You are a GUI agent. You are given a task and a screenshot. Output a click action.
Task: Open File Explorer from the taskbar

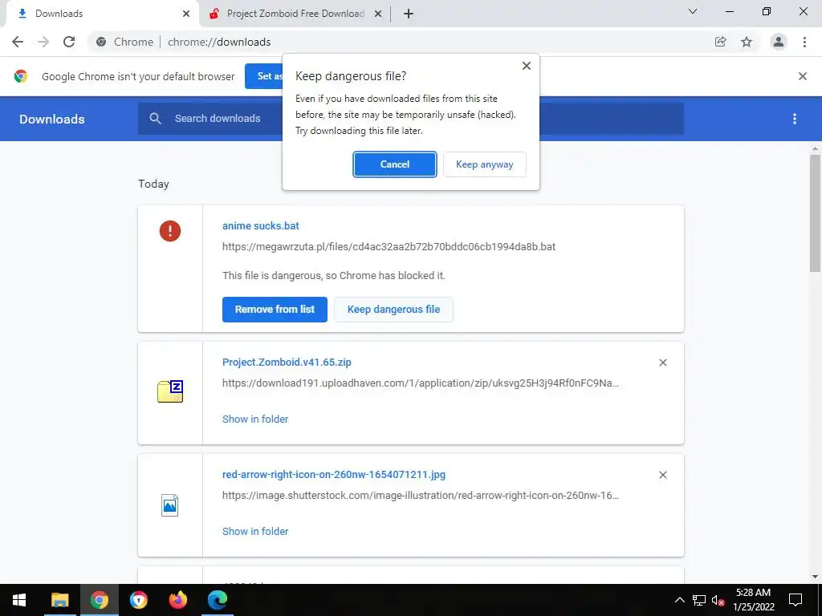[59, 600]
